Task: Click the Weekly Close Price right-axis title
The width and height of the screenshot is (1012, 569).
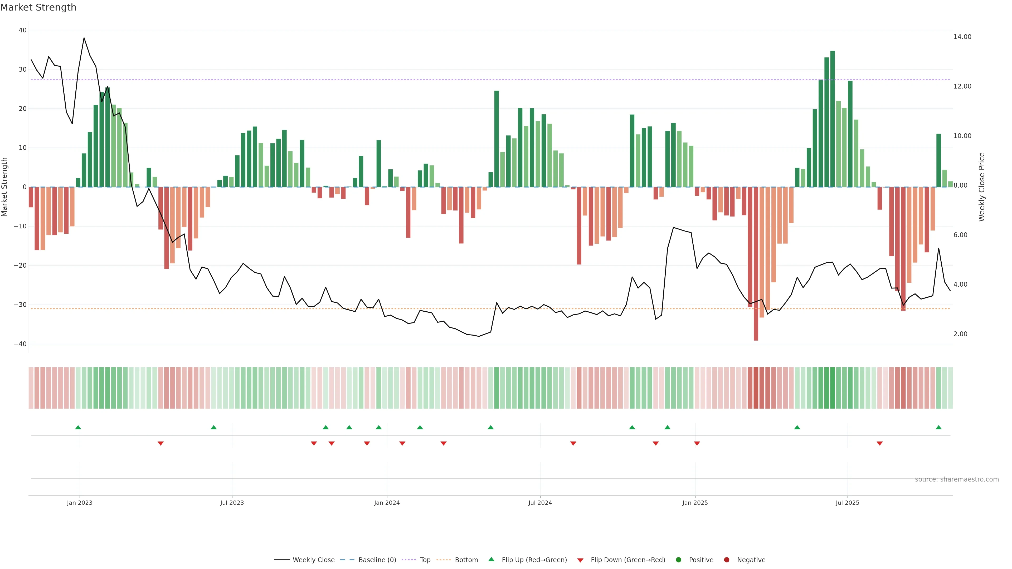Action: pyautogui.click(x=982, y=187)
